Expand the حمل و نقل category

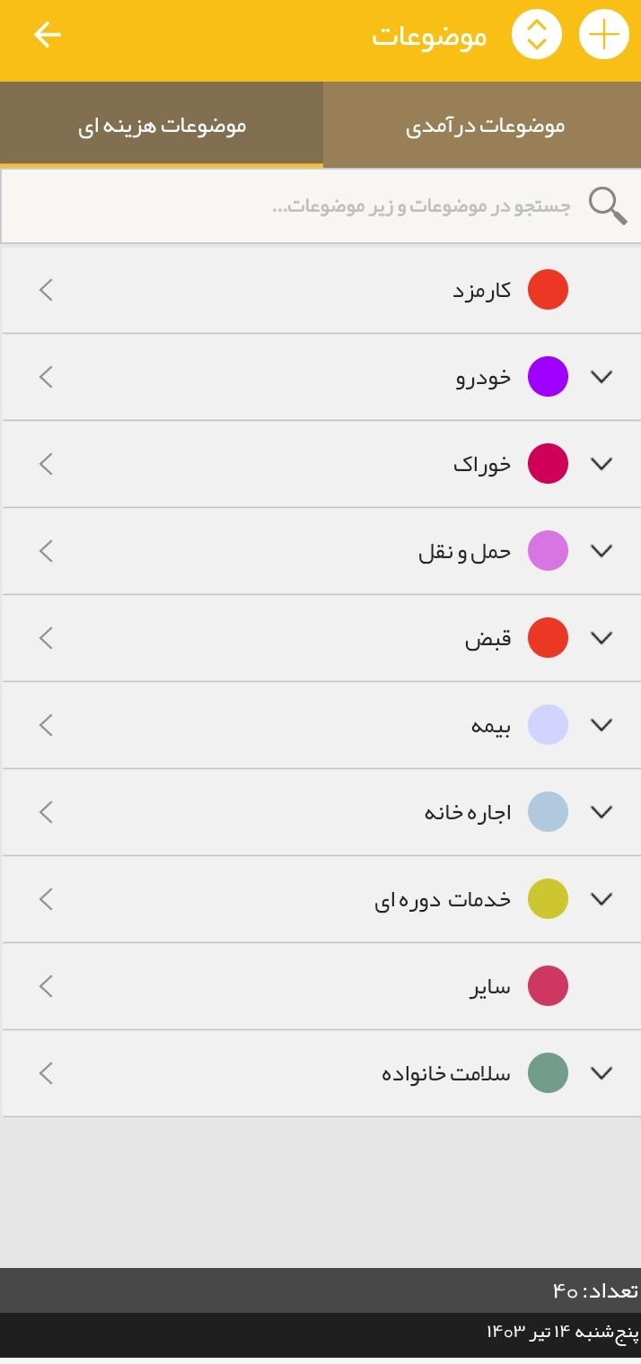[602, 551]
